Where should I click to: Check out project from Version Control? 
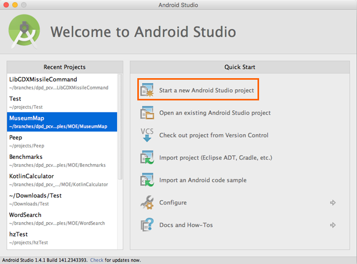coord(213,135)
